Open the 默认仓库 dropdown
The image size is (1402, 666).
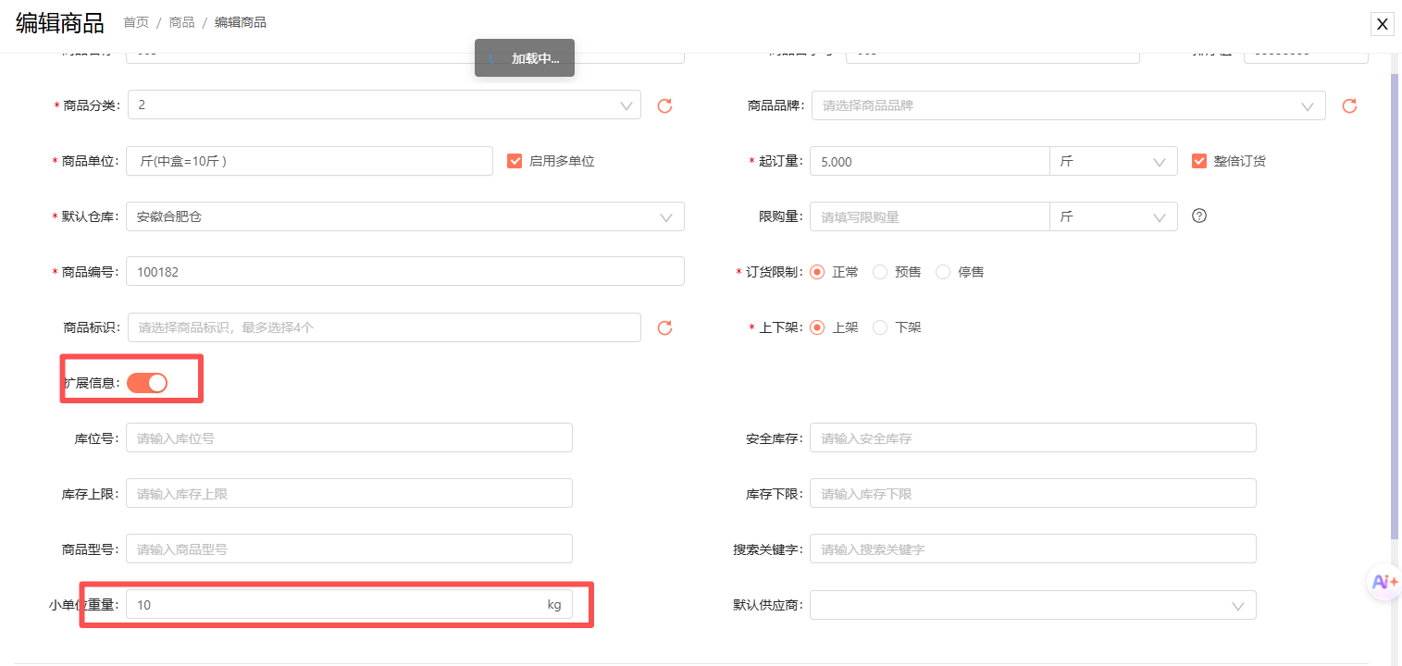405,216
